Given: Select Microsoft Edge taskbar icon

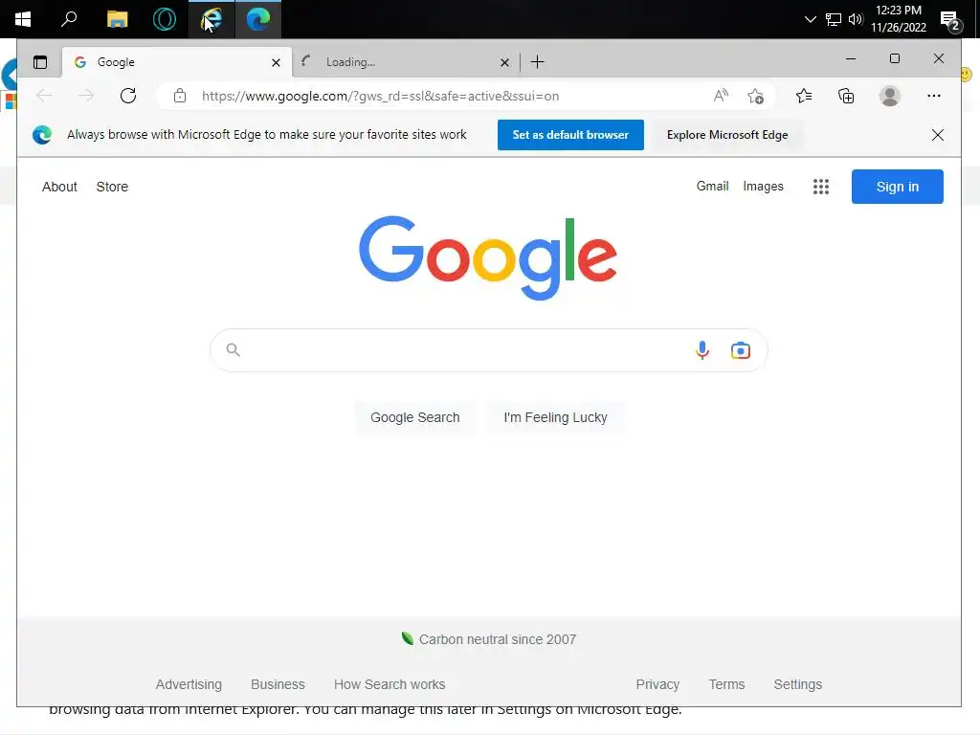Looking at the screenshot, I should point(258,19).
